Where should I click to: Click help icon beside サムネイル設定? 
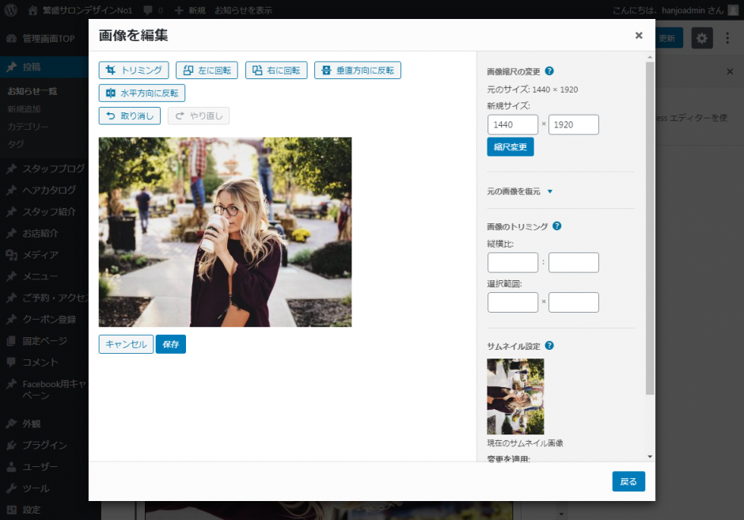point(549,346)
